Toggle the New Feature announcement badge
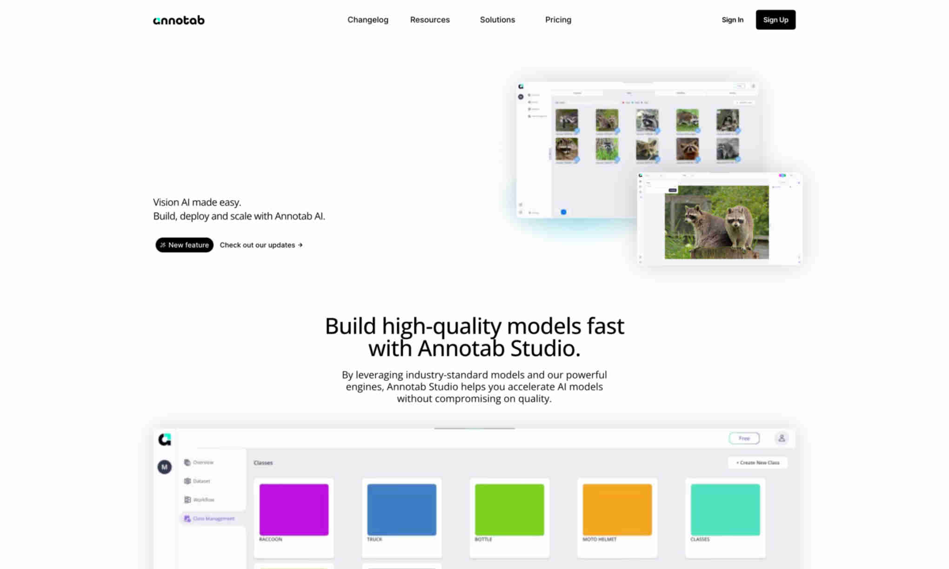 [x=184, y=245]
